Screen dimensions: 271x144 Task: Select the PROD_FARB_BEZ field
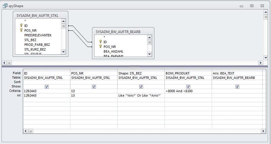coord(38,45)
